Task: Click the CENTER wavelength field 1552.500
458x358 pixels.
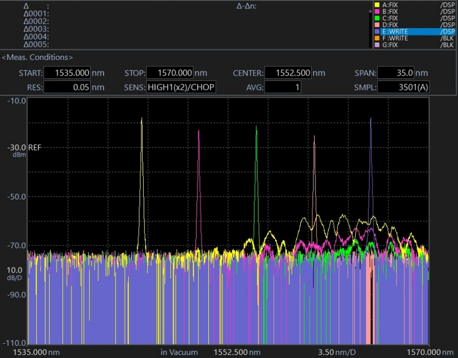Action: click(x=288, y=73)
